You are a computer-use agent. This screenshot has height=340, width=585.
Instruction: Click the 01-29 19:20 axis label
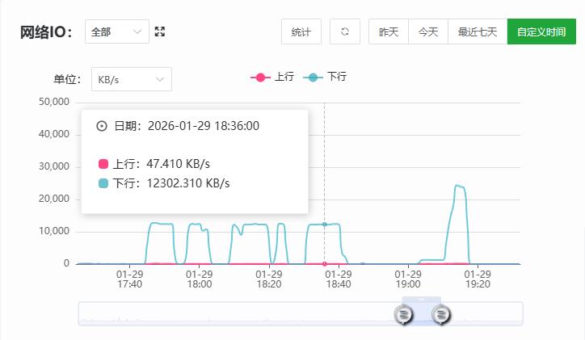point(478,279)
